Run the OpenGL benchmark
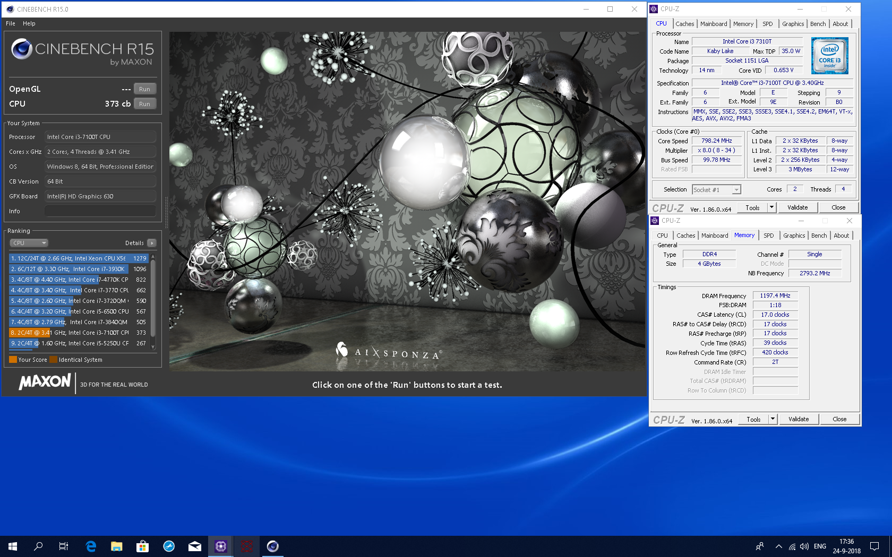Screen dimensions: 892x557 coord(145,89)
